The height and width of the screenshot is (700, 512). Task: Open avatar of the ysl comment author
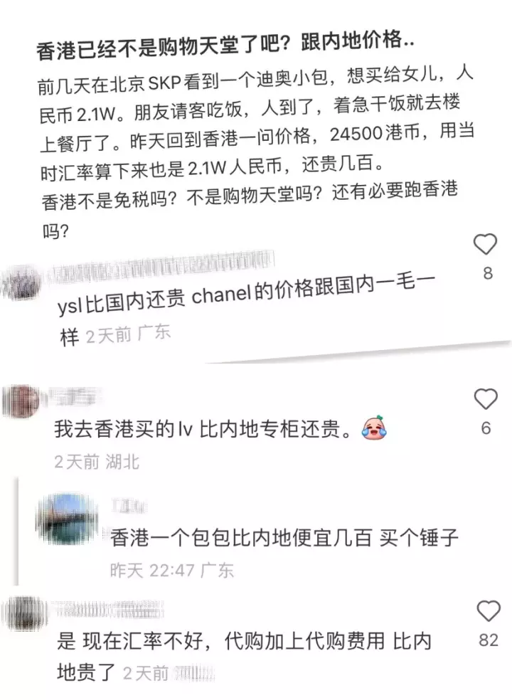point(20,281)
